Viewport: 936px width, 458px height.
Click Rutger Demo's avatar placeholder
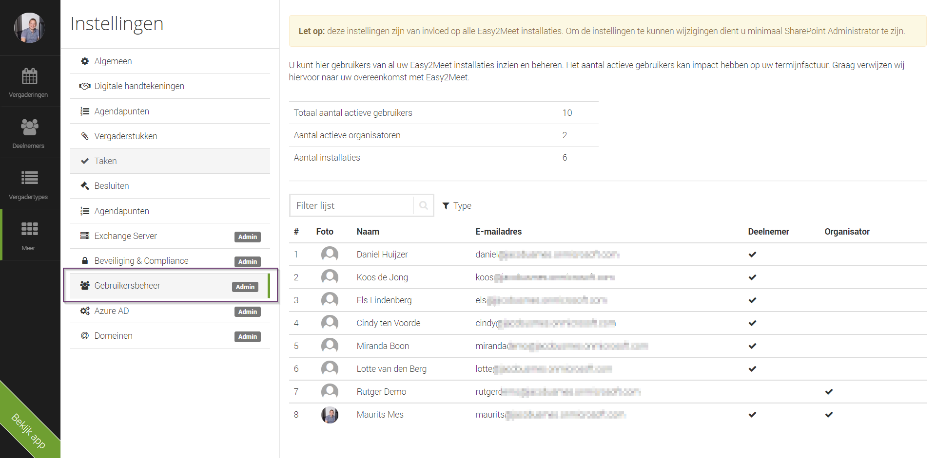(330, 392)
